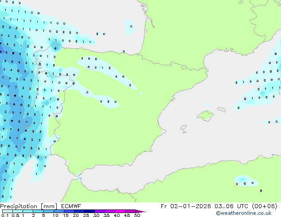Pick the 2–5 mm legend swatch

pos(38,211)
